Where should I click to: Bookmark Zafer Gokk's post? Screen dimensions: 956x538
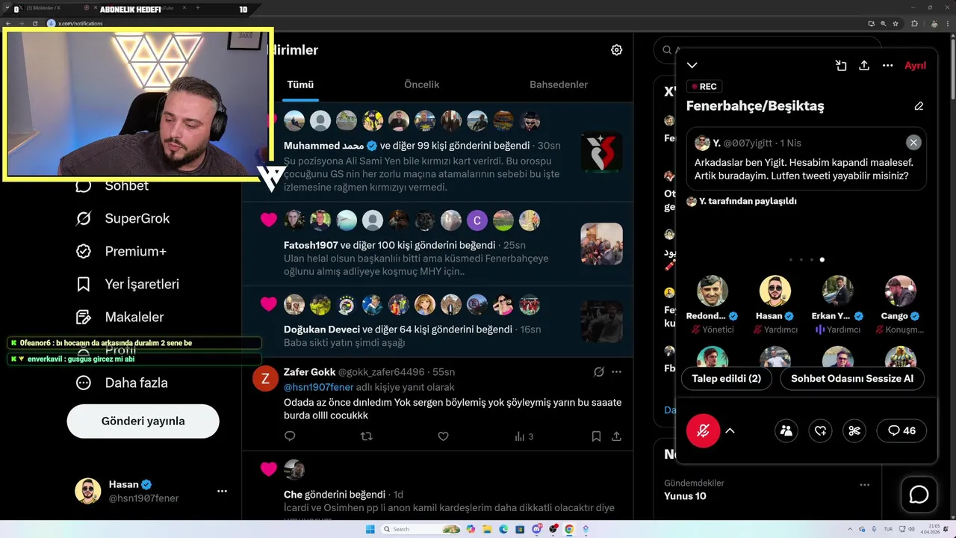pos(596,436)
